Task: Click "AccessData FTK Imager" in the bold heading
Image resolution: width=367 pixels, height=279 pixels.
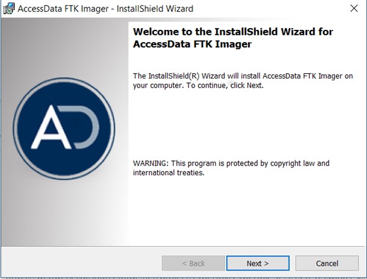Action: point(192,44)
